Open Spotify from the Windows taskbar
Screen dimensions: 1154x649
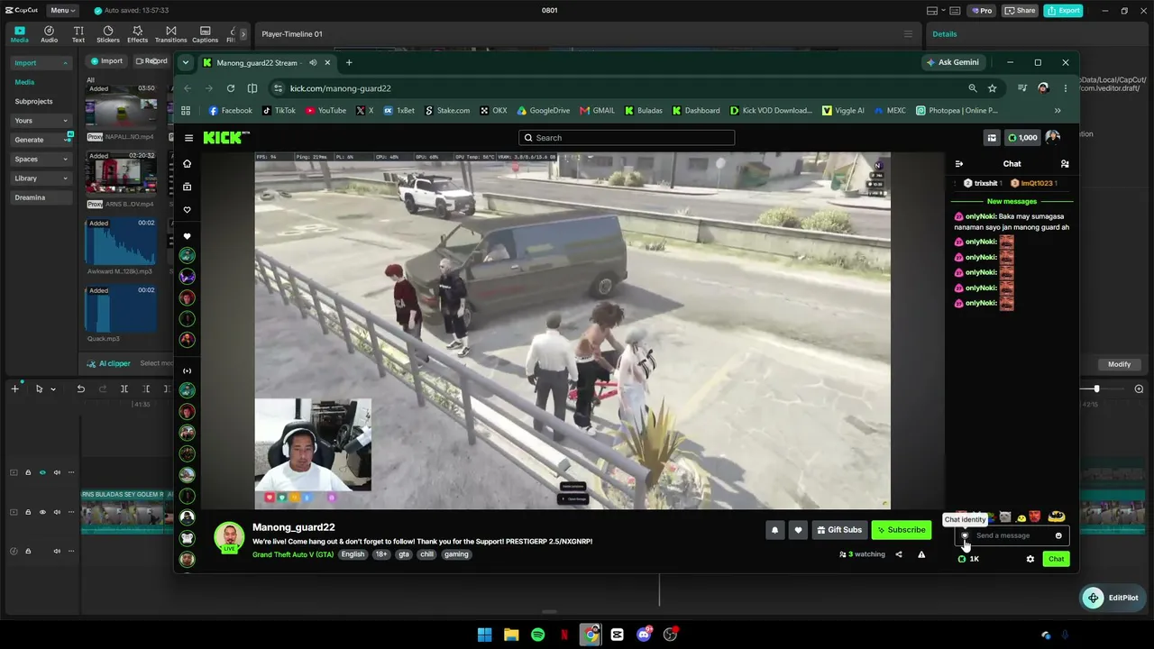point(538,635)
